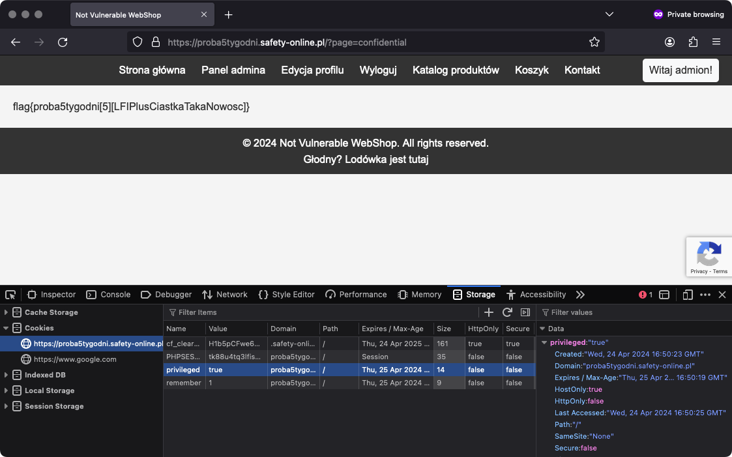Open new browser tab

pyautogui.click(x=228, y=14)
